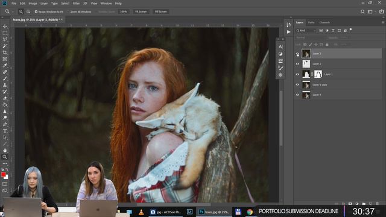
Task: Open the Kind filter dropdown
Action: pos(306,31)
